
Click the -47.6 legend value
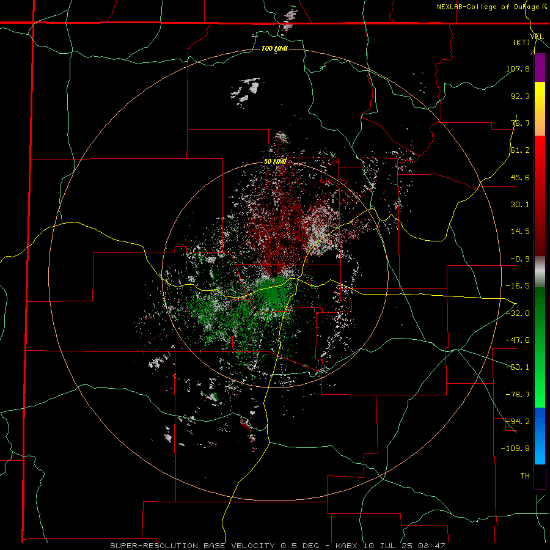click(518, 340)
